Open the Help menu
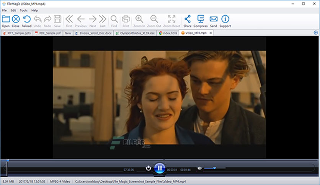Screen dimensions: 320x185 coord(34,10)
